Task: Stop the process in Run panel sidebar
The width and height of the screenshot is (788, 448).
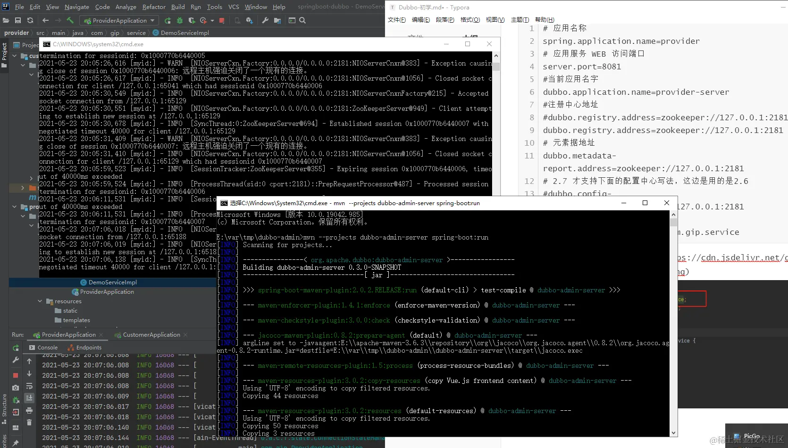Action: click(x=16, y=375)
